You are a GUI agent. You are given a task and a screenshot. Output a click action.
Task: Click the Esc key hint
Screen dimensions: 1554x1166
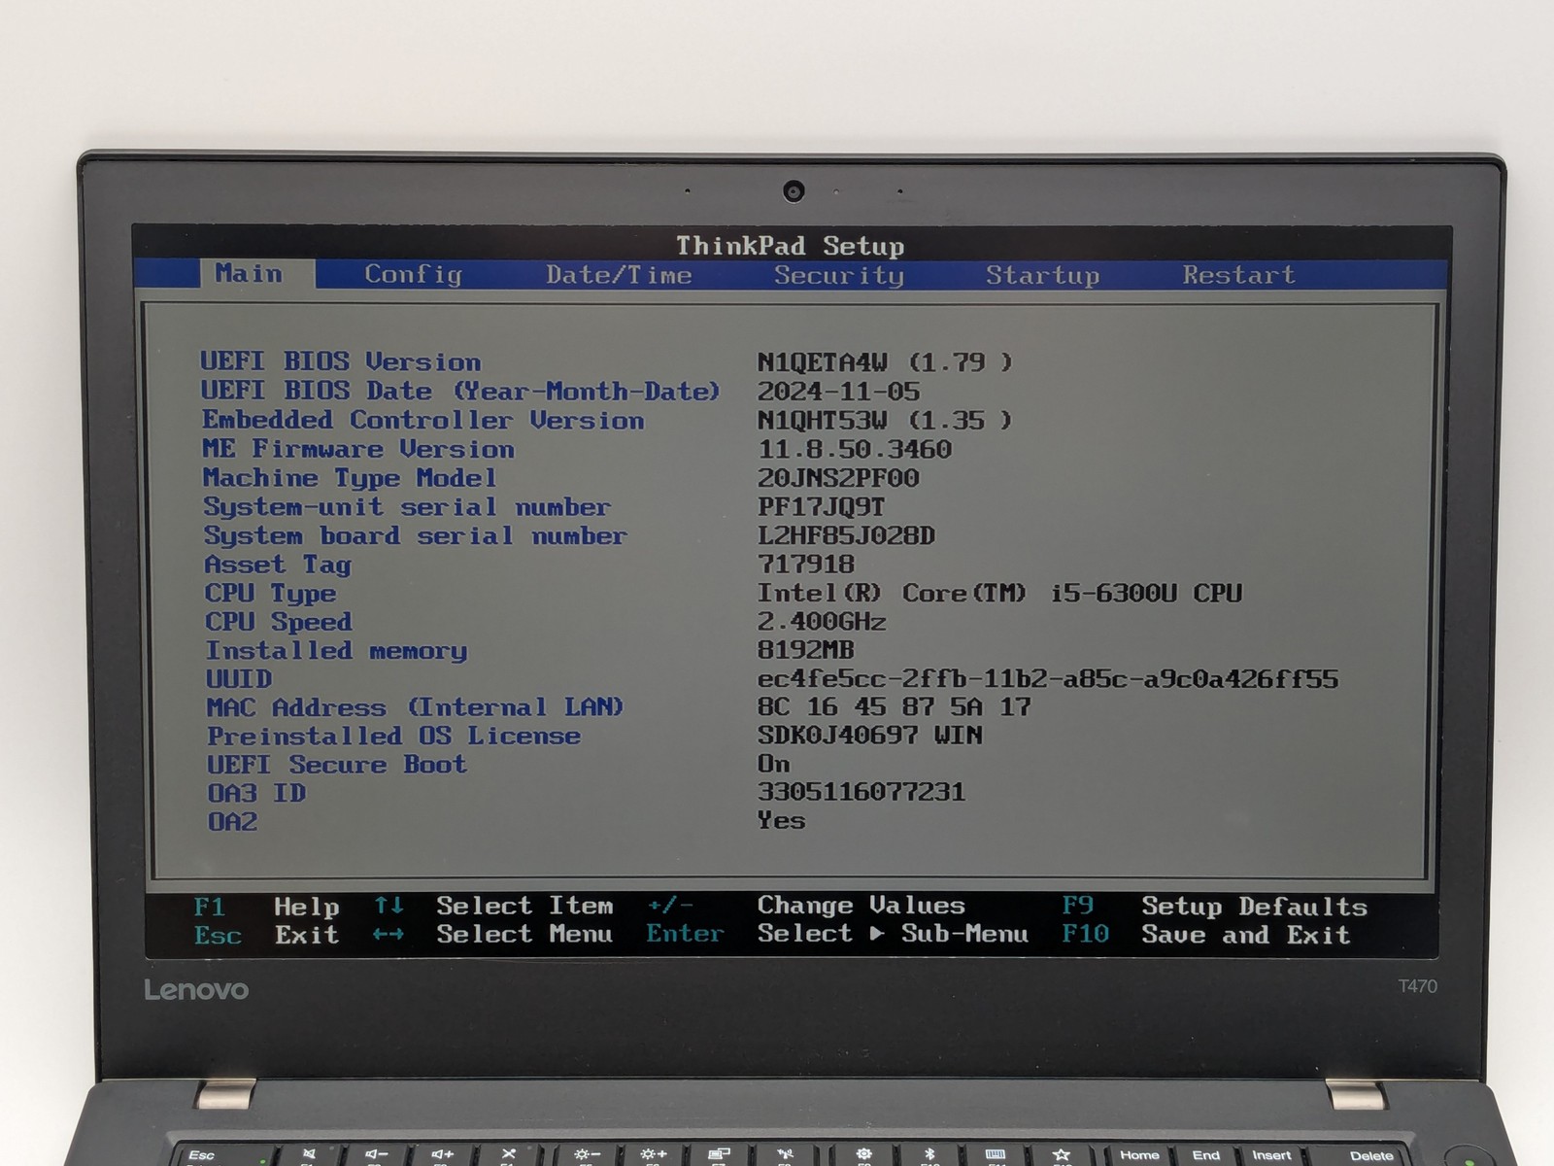(x=218, y=936)
